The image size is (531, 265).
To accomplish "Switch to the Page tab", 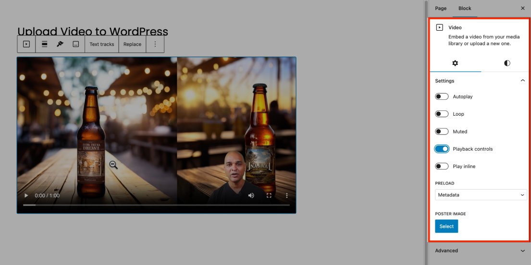I will pyautogui.click(x=441, y=8).
